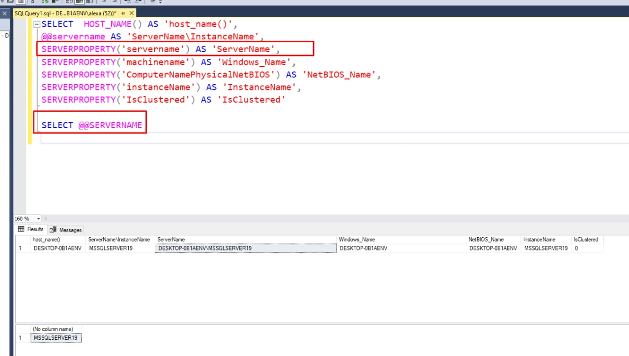Click MSSQLSERVER19 cell under ServerName\InstanceName

click(x=120, y=248)
